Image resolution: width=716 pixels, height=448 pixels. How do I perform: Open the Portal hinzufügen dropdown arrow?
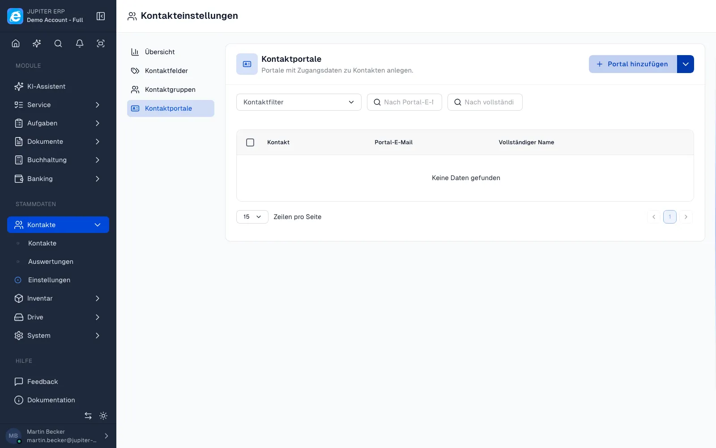click(686, 64)
